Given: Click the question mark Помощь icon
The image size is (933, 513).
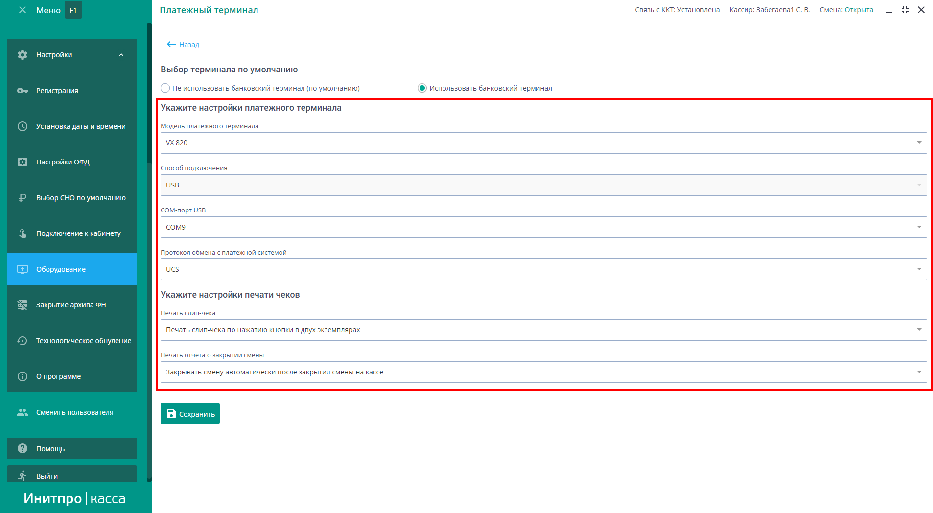Looking at the screenshot, I should 23,448.
